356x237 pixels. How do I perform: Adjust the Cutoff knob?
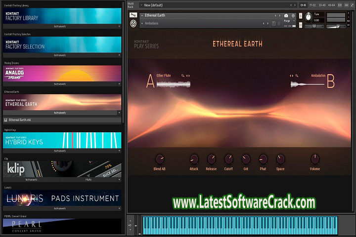coord(228,159)
